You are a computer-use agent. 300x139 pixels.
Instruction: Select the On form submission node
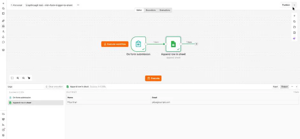138,44
